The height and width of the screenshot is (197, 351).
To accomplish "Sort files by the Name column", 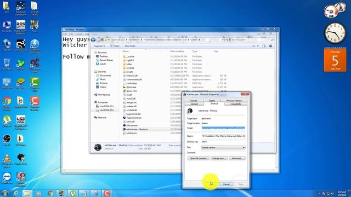I will [126, 51].
